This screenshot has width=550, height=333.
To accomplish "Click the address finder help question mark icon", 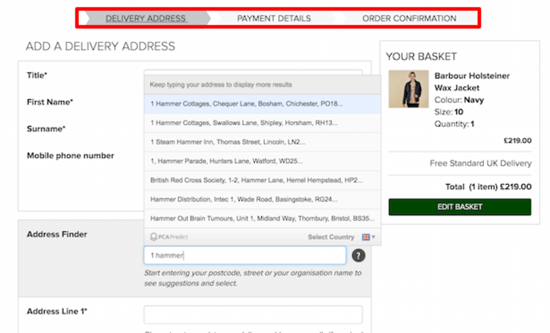I will click(x=358, y=256).
